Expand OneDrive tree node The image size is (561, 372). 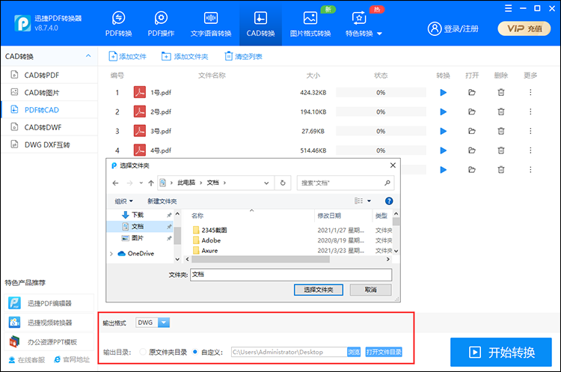(111, 254)
